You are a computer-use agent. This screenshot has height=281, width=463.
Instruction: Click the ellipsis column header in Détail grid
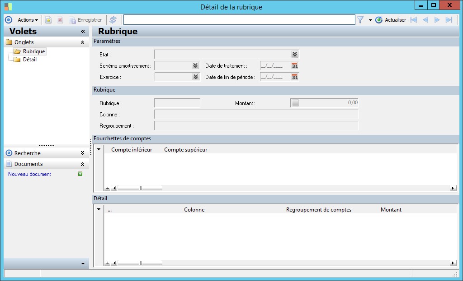tap(109, 210)
